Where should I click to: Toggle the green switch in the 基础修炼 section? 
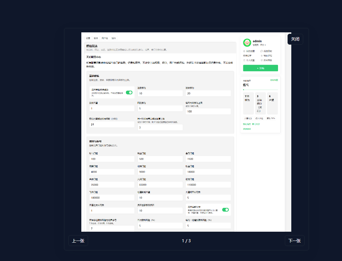tap(129, 93)
